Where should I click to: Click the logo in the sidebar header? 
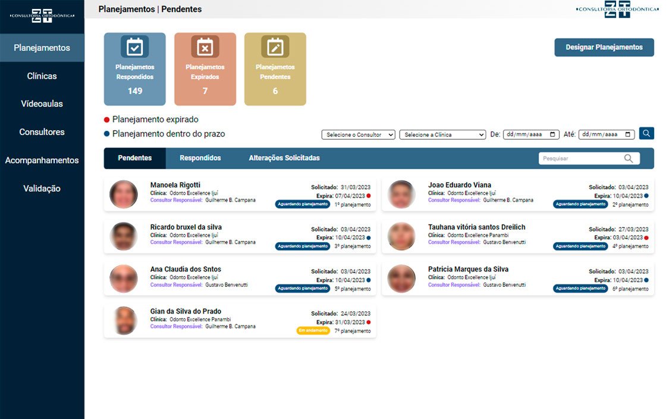click(42, 15)
